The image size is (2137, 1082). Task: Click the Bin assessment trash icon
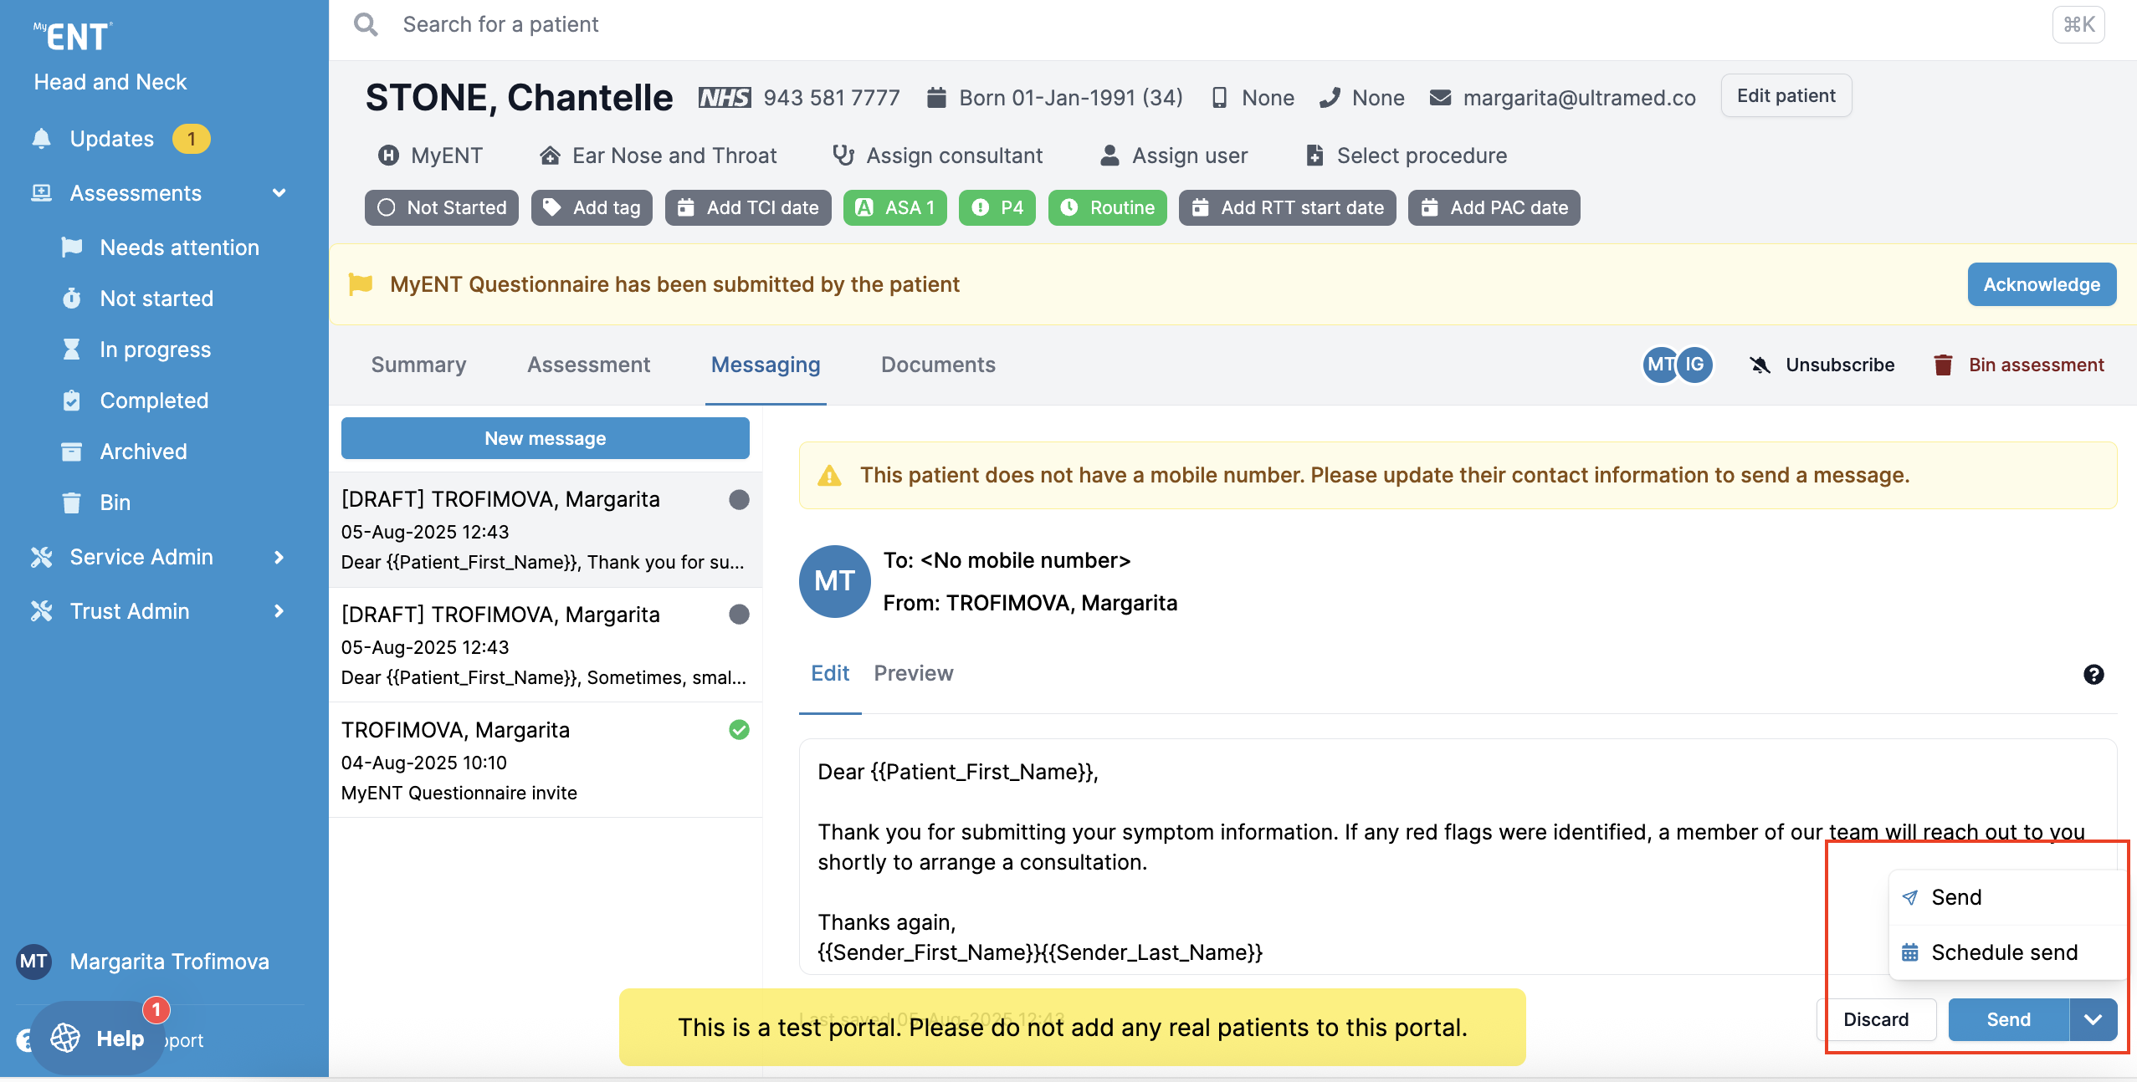(1943, 365)
